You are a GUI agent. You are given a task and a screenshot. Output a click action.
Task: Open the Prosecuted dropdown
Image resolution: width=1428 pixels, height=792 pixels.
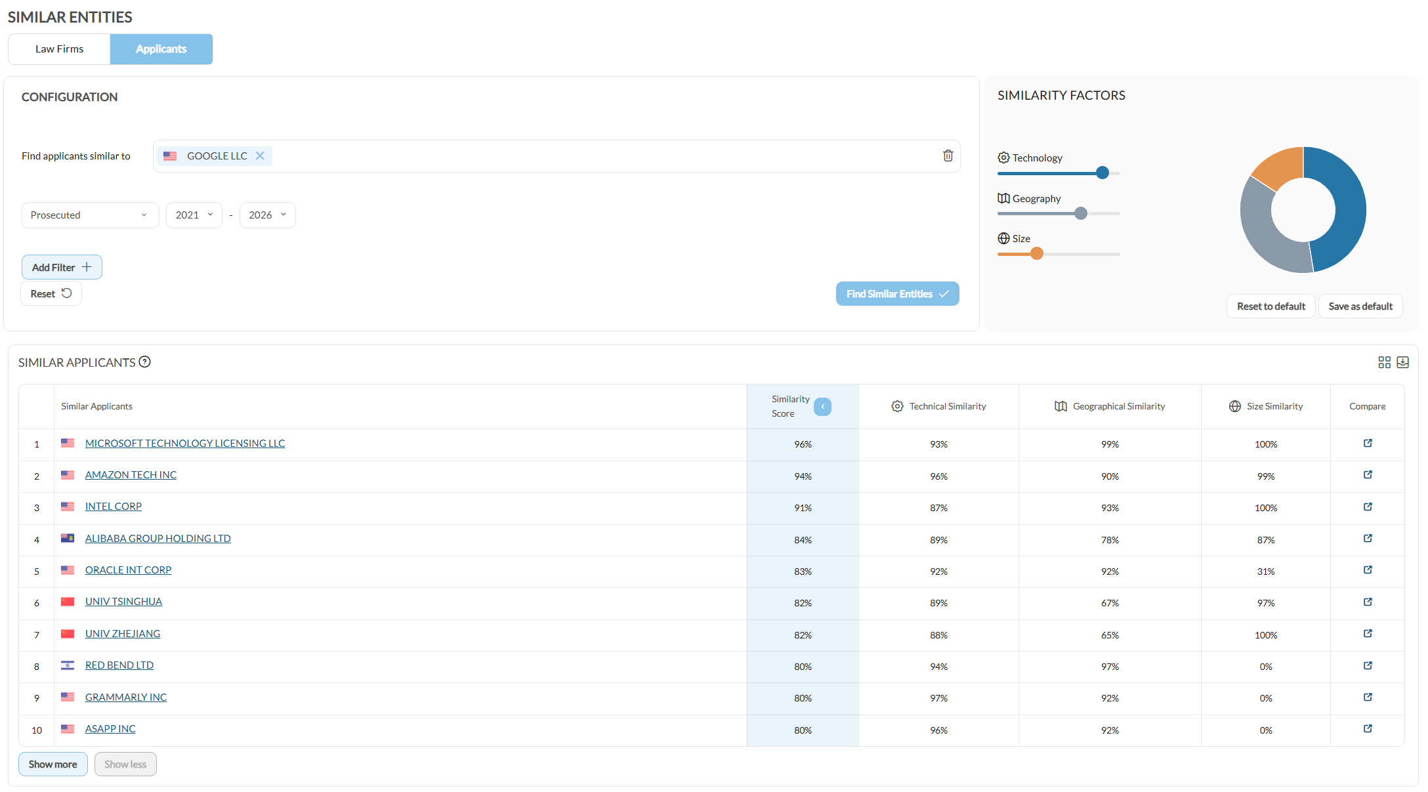click(x=90, y=215)
